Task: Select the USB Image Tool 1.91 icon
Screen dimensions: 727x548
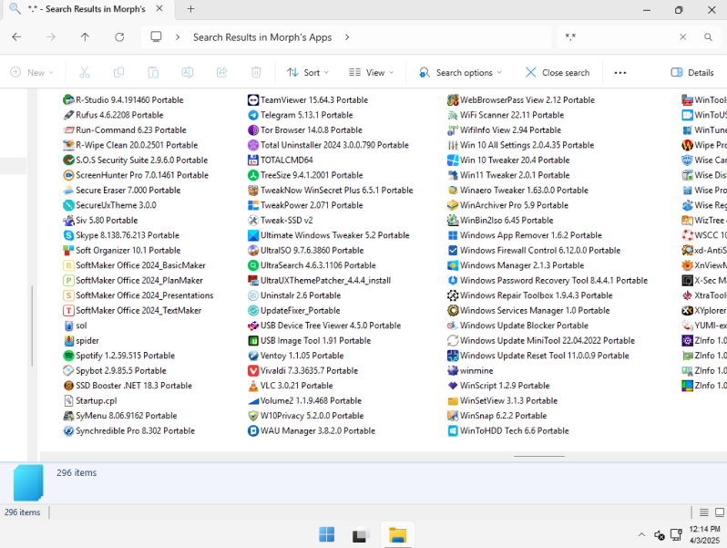Action: (253, 341)
